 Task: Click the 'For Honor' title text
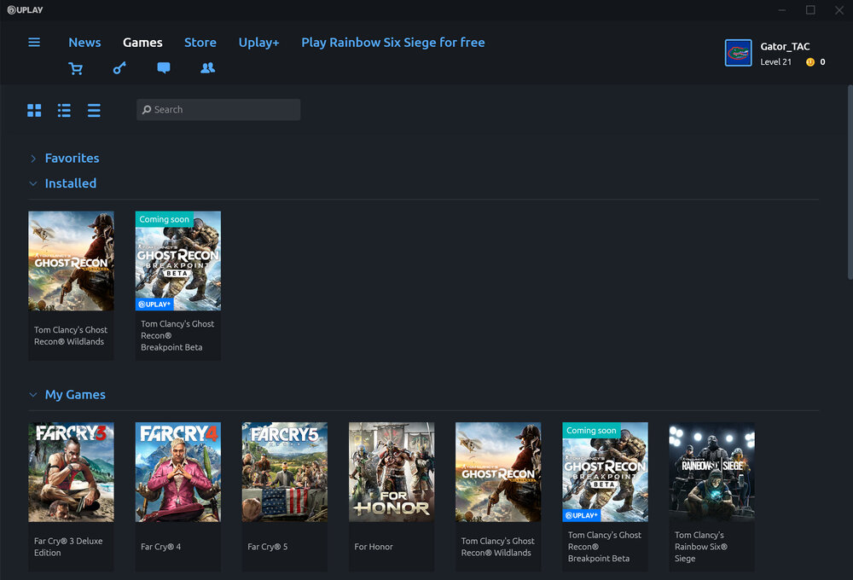click(x=374, y=547)
